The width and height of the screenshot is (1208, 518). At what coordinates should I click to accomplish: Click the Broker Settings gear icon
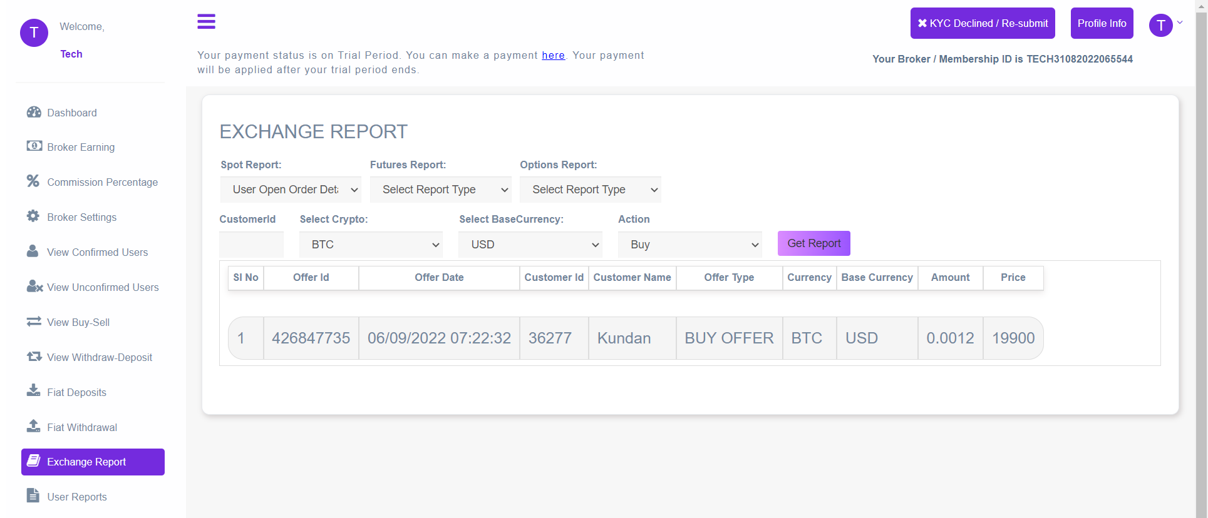click(x=33, y=216)
